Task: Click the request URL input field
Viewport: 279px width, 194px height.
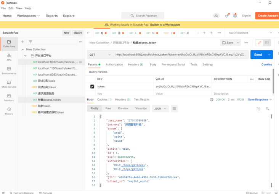Action: click(181, 55)
